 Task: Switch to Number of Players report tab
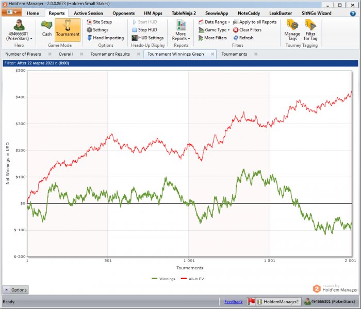click(23, 54)
